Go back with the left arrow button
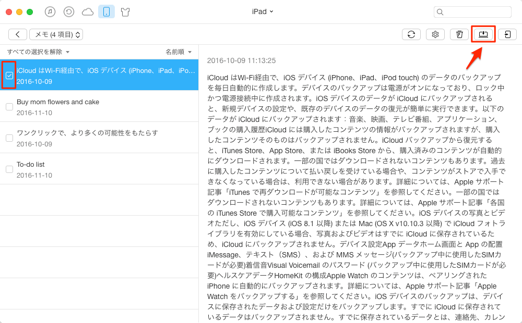522x323 pixels. (x=18, y=34)
